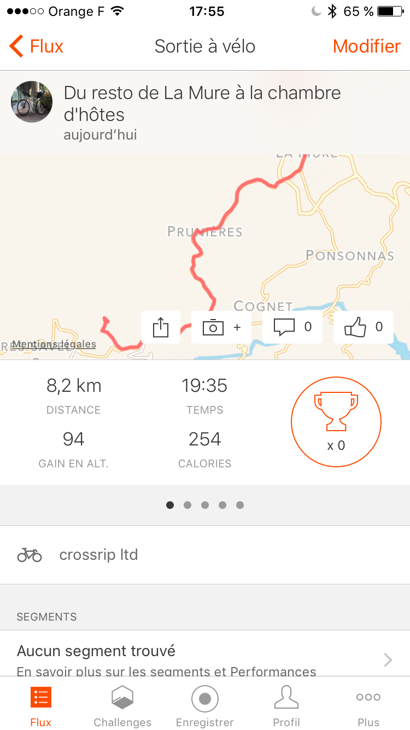Image resolution: width=410 pixels, height=730 pixels.
Task: Jump to the last stats page dot
Action: (240, 505)
